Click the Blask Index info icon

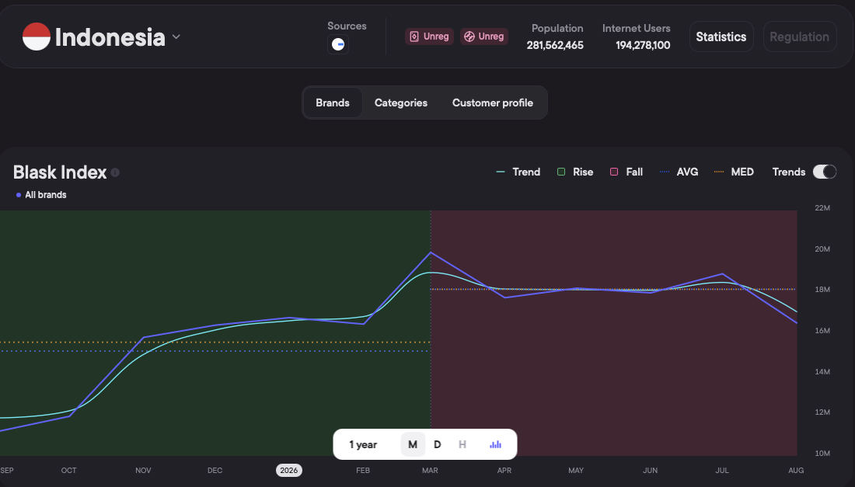point(115,172)
